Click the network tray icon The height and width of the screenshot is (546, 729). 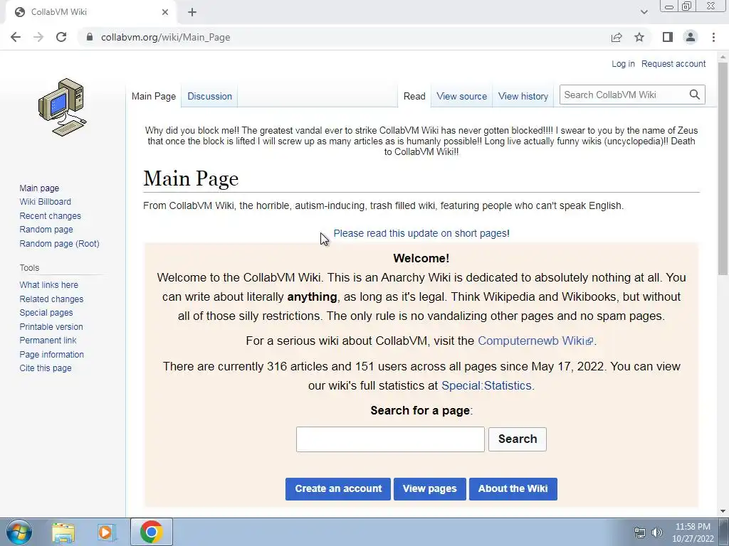pos(640,532)
